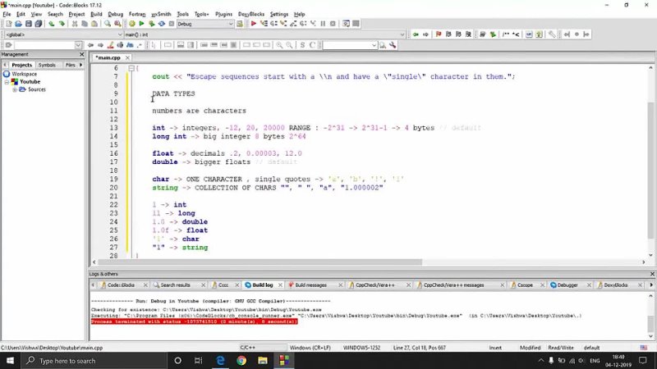Click the yellow gear Build icon

point(131,24)
